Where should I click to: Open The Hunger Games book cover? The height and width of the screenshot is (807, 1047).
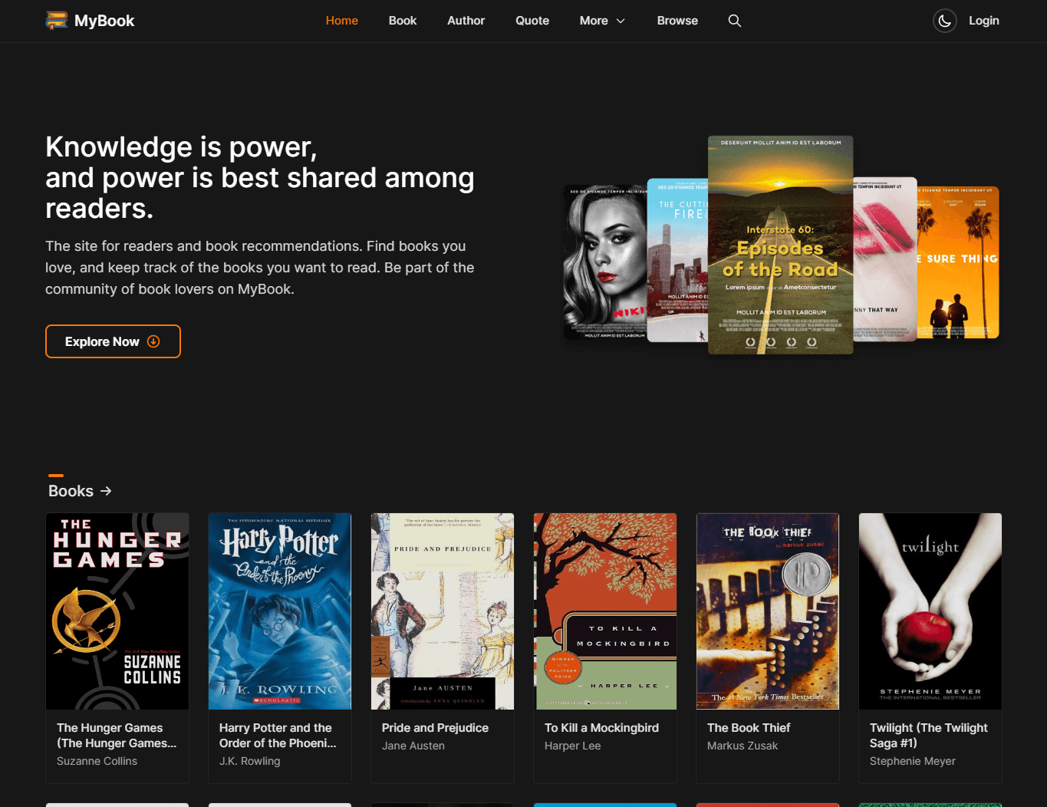pyautogui.click(x=117, y=611)
